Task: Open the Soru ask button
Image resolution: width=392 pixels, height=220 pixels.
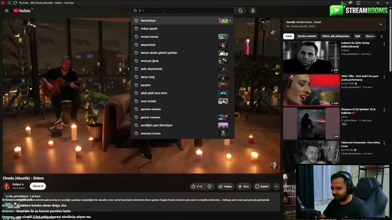Action: point(243,186)
